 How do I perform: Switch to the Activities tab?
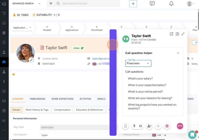click(85, 99)
